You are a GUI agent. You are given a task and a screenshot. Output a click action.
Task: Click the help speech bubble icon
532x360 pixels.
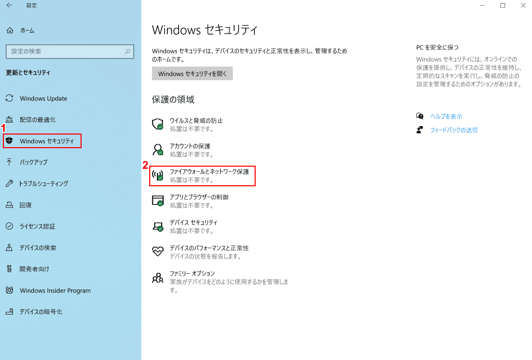pos(420,116)
